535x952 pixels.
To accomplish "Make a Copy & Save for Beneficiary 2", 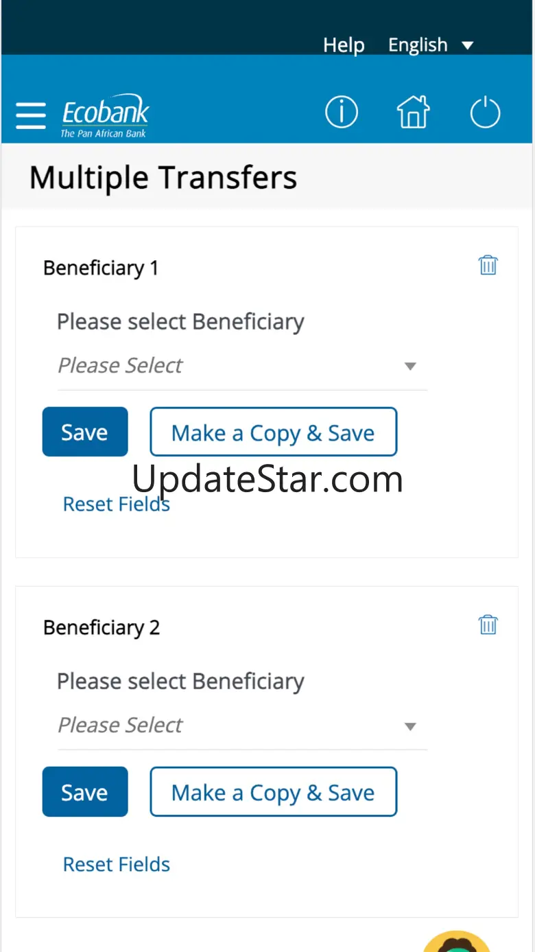I will click(x=273, y=792).
